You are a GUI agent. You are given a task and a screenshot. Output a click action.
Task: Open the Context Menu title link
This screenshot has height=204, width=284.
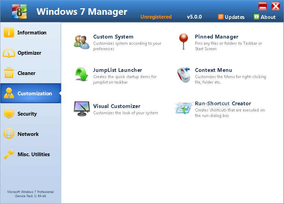pos(214,70)
